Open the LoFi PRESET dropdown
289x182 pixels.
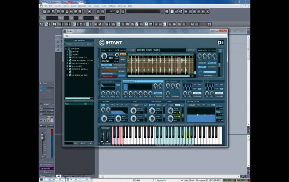[x=136, y=105]
